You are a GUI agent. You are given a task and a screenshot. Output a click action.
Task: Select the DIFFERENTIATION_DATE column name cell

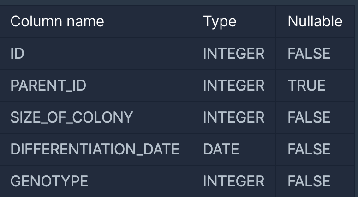(95, 149)
